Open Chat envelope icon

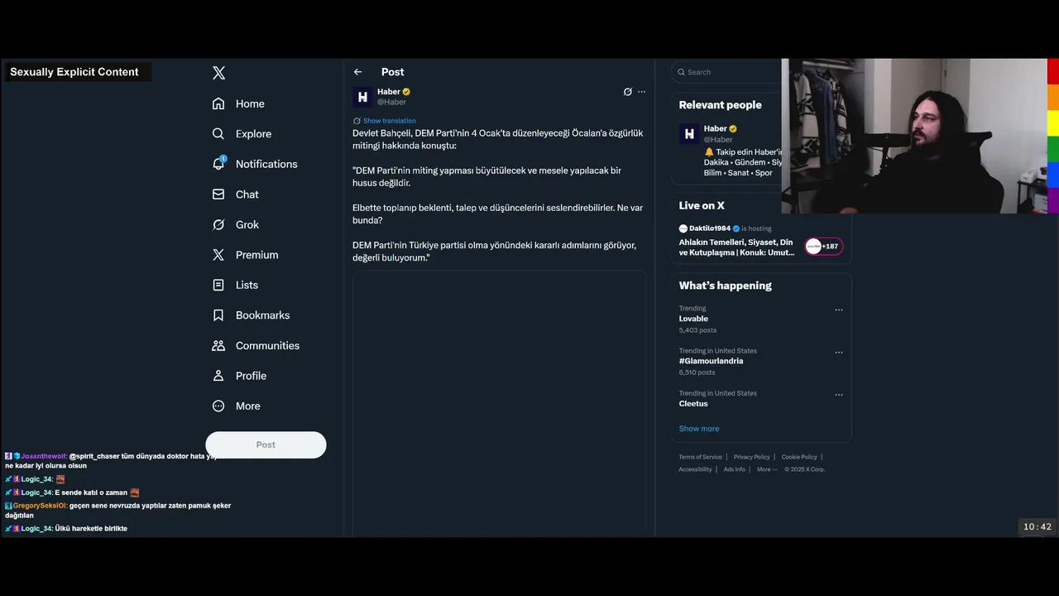click(x=218, y=194)
